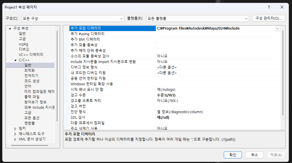Click the ? help button in title bar
292x163 pixels.
tap(269, 7)
